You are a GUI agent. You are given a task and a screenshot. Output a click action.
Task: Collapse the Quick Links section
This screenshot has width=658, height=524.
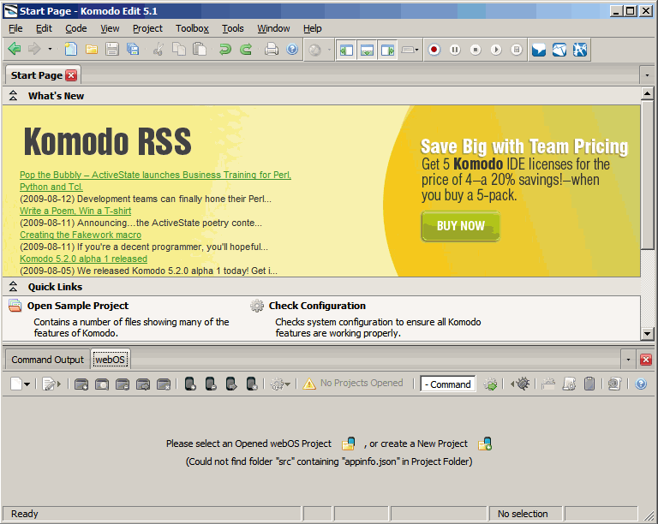(13, 287)
